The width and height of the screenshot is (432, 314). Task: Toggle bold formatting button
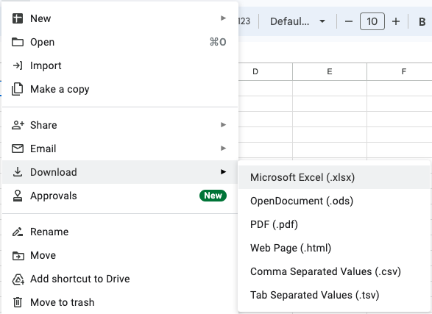(x=422, y=21)
